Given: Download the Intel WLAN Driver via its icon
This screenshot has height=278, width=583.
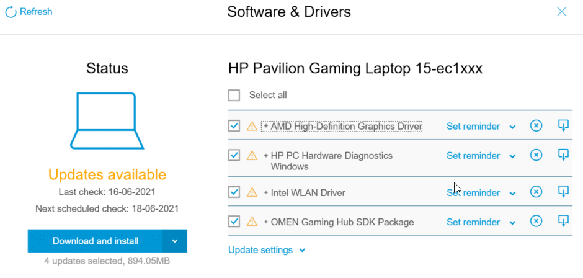Looking at the screenshot, I should 563,191.
